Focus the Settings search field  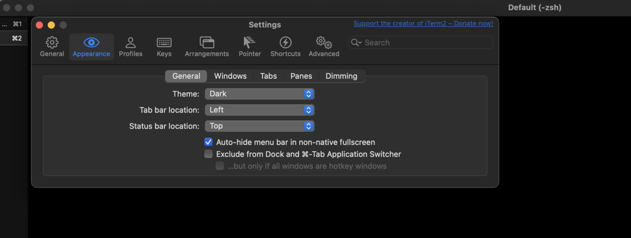[x=421, y=43]
